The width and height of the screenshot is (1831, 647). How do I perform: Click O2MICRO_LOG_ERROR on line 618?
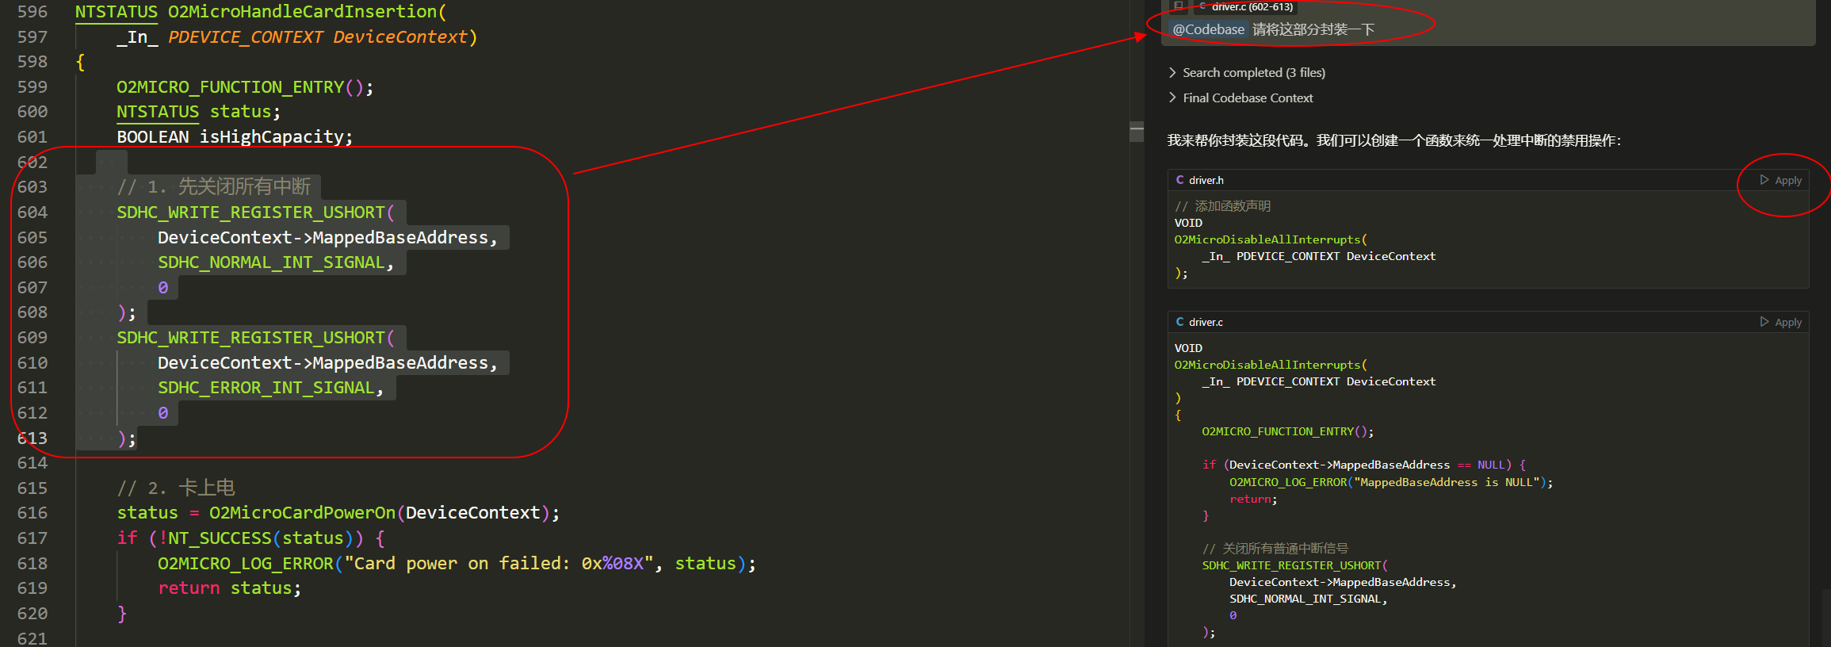click(246, 564)
